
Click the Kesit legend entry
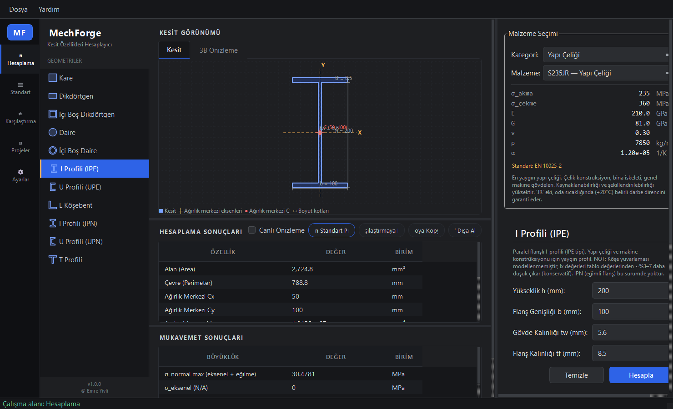pos(167,211)
